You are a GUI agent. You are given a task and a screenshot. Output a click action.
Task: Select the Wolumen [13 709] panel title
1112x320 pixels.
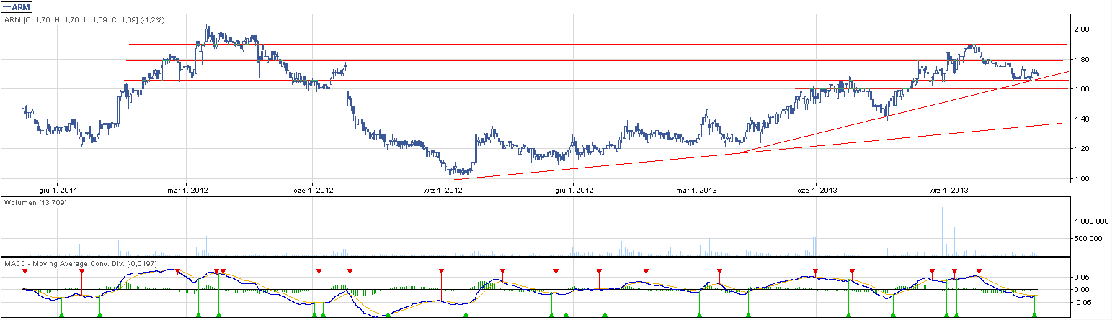coord(36,204)
